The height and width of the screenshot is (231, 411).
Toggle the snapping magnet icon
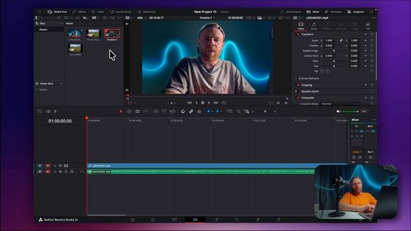[x=183, y=111]
